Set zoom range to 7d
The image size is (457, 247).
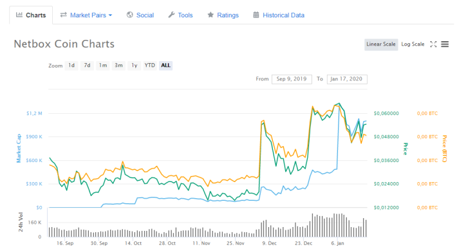[x=87, y=65]
